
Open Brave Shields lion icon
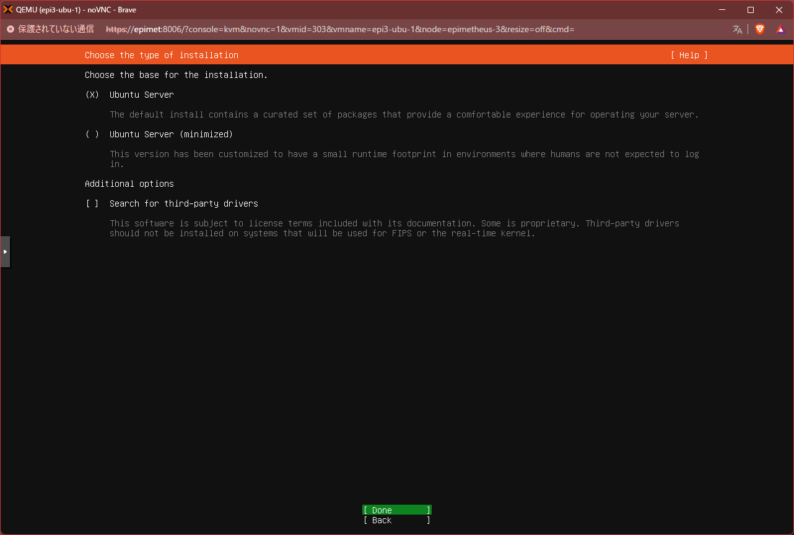760,29
